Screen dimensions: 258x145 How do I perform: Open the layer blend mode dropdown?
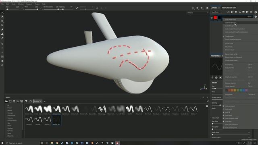click(250, 17)
